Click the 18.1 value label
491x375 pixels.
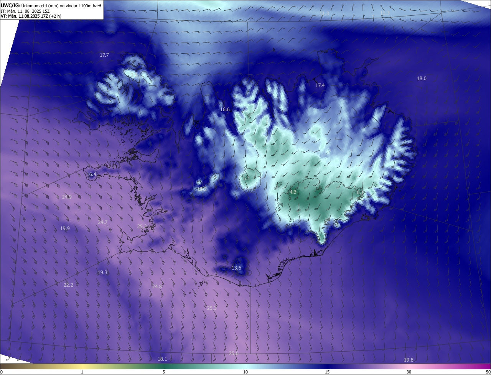(x=162, y=359)
